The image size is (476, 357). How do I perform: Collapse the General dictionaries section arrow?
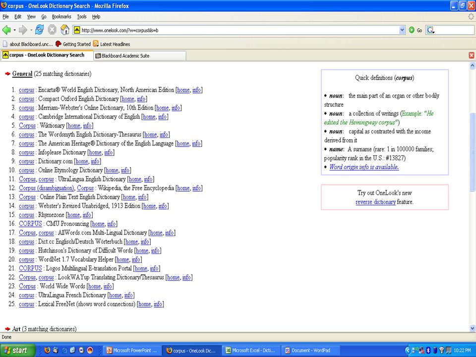(x=7, y=74)
